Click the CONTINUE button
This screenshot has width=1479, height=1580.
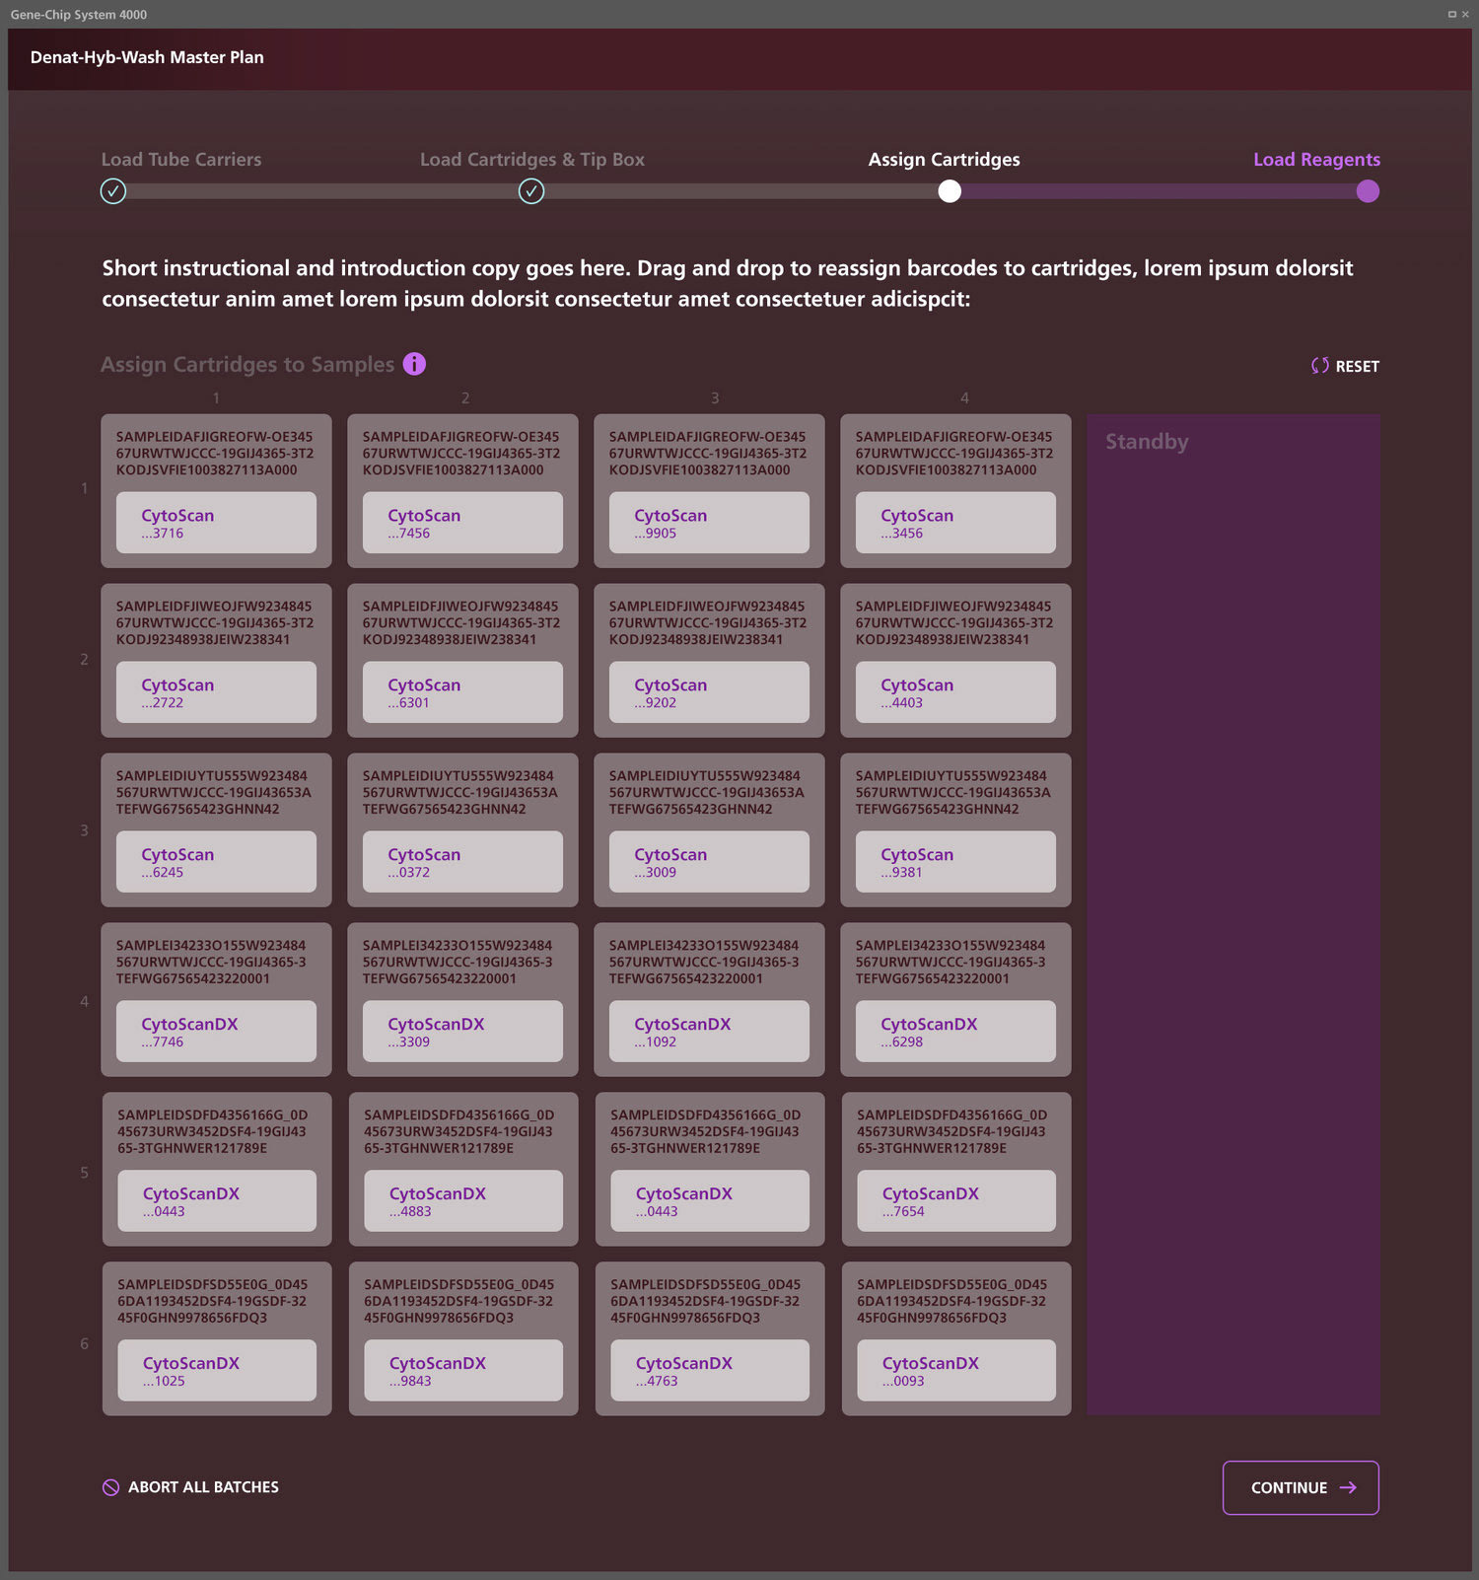pos(1301,1487)
